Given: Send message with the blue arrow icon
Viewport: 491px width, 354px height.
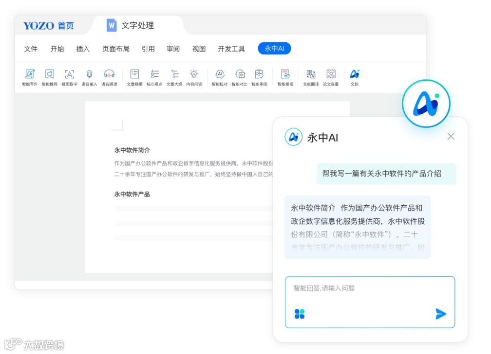Looking at the screenshot, I should pos(440,314).
